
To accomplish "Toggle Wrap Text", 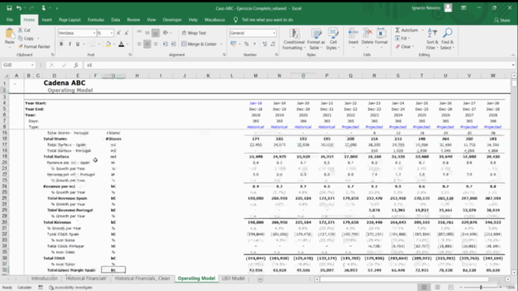I will pyautogui.click(x=194, y=33).
